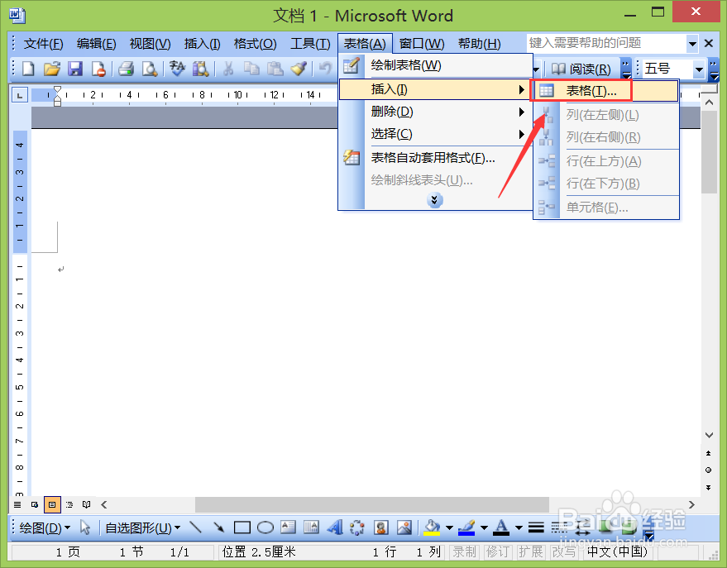Run Spelling and Grammar check icon
This screenshot has height=568, width=727.
pyautogui.click(x=177, y=69)
